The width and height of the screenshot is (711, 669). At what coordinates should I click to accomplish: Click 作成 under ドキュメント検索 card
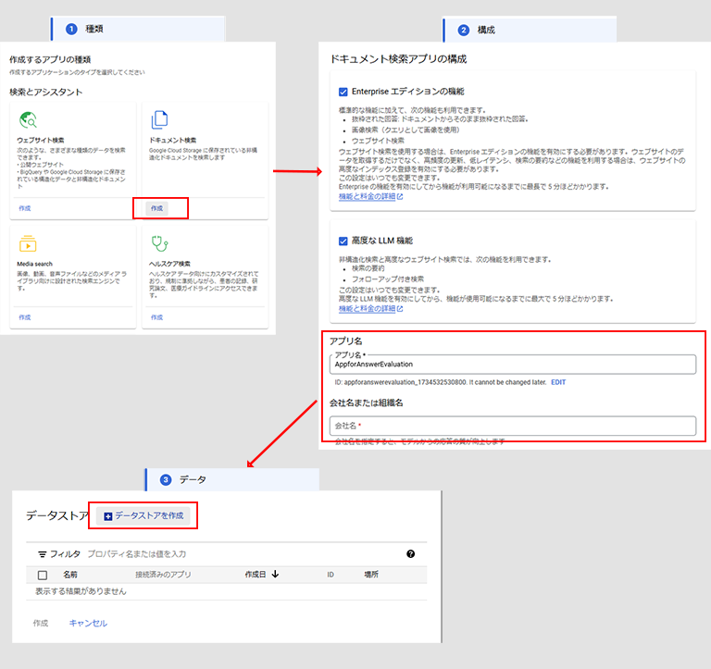(x=156, y=208)
